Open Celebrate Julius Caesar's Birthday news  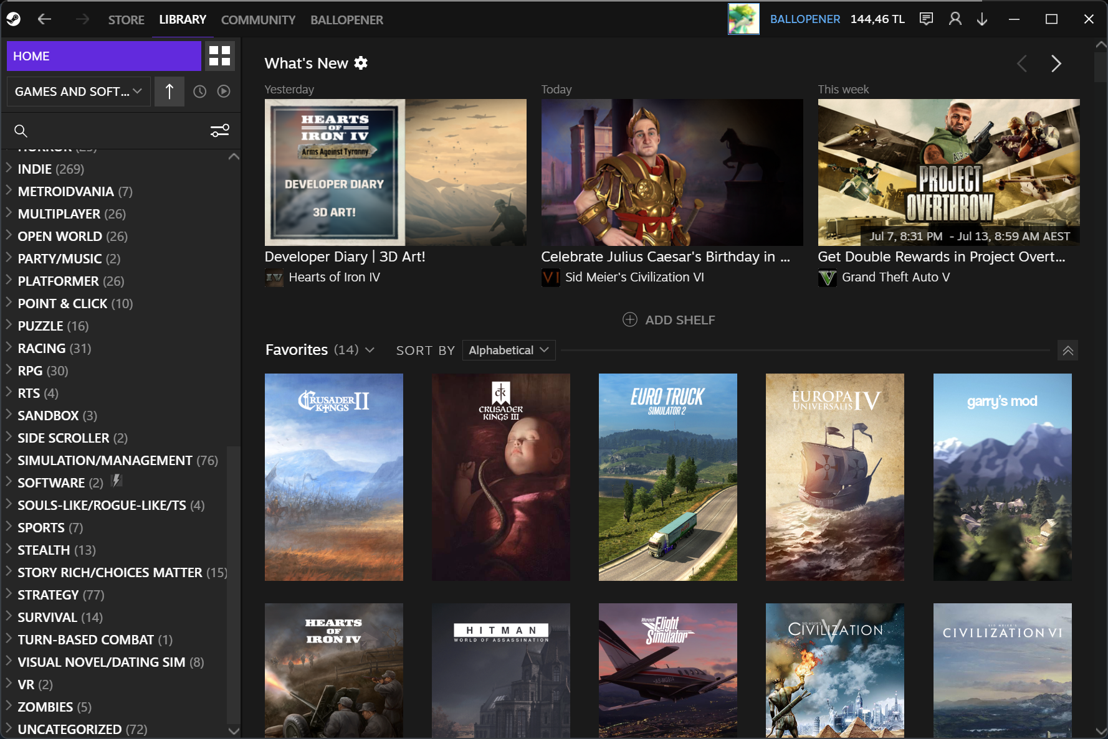coord(666,257)
